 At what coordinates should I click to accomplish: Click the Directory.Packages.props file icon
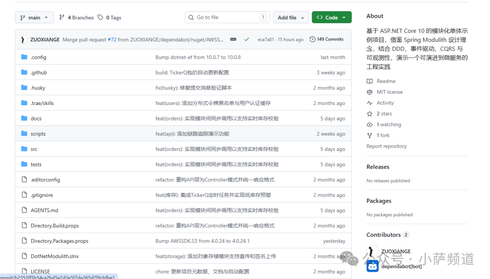[24, 241]
